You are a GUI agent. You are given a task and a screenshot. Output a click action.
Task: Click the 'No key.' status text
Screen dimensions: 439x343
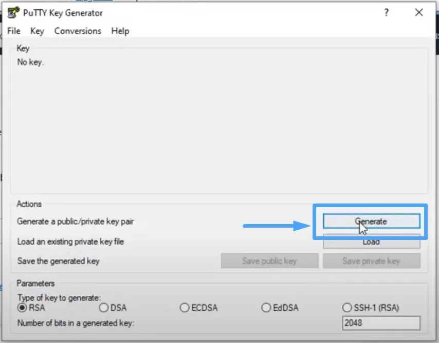click(x=30, y=62)
